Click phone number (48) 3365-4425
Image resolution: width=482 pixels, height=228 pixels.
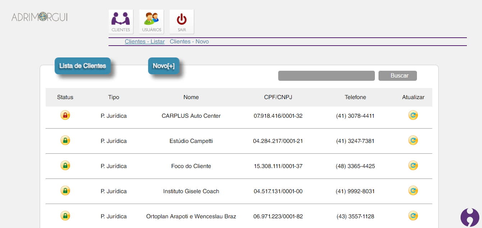point(355,166)
